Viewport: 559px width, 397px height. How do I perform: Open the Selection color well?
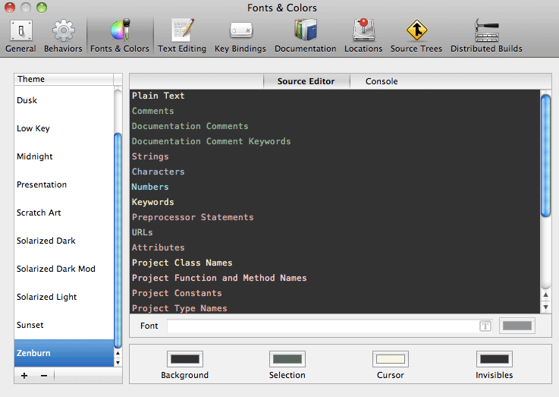(287, 359)
